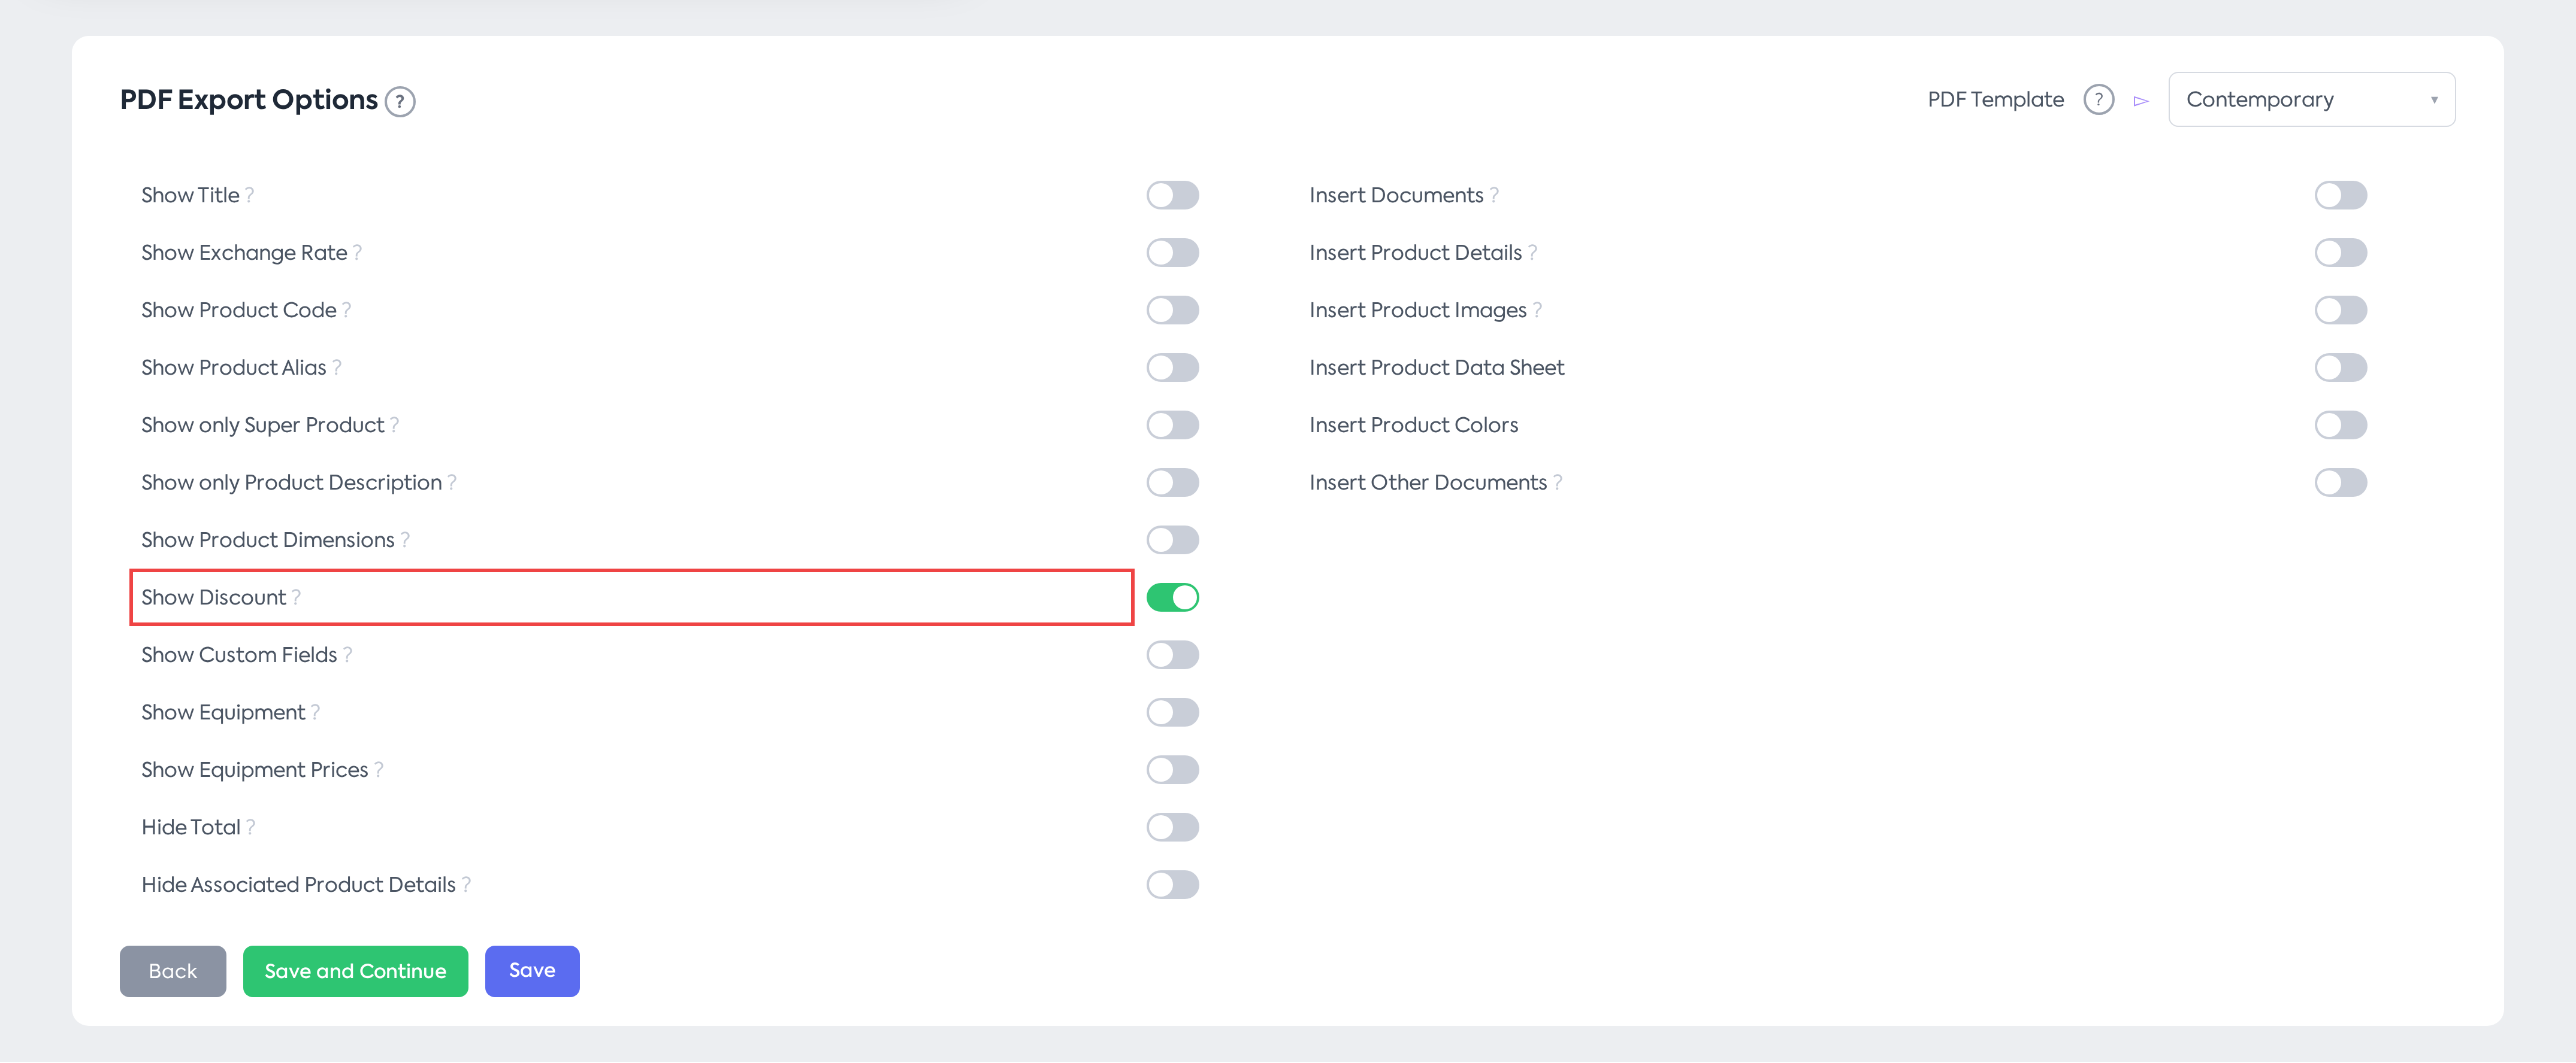Turn off the Show Discount toggle
Screen dimensions: 2576x1063
[x=1172, y=597]
